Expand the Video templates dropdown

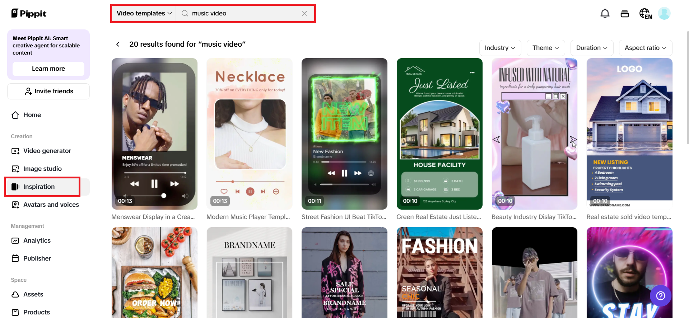tap(144, 13)
